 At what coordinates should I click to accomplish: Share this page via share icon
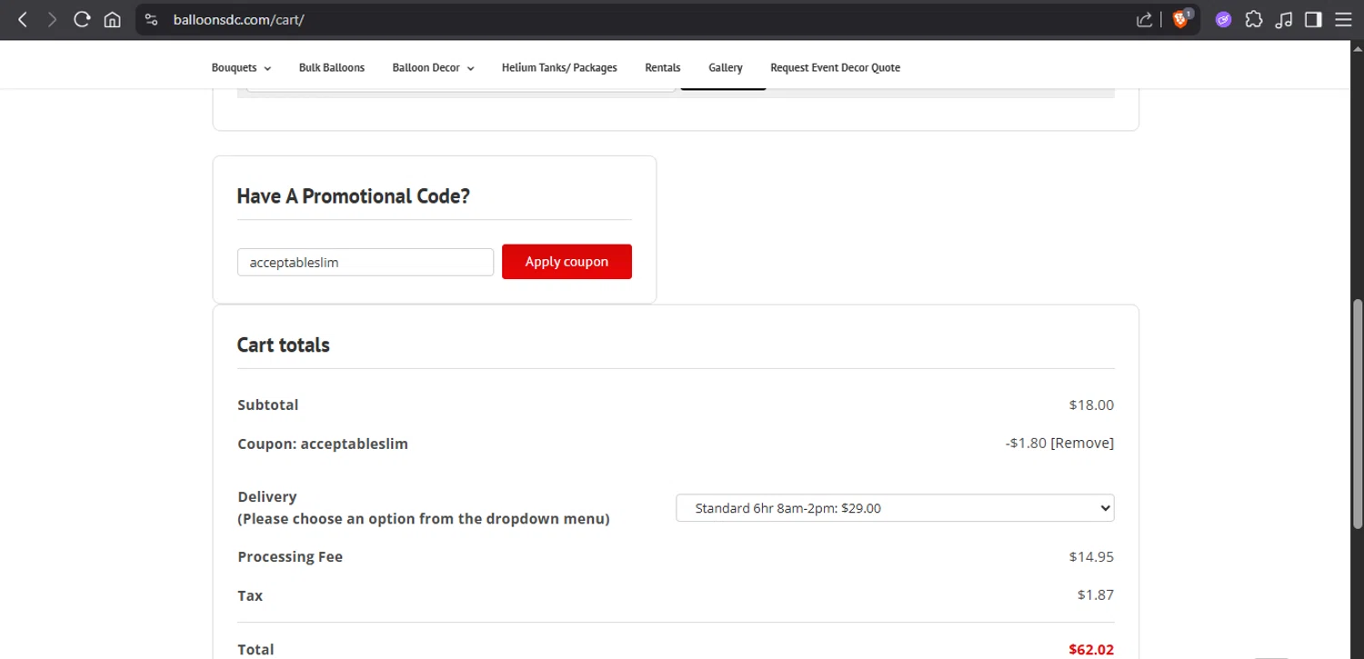(x=1145, y=19)
